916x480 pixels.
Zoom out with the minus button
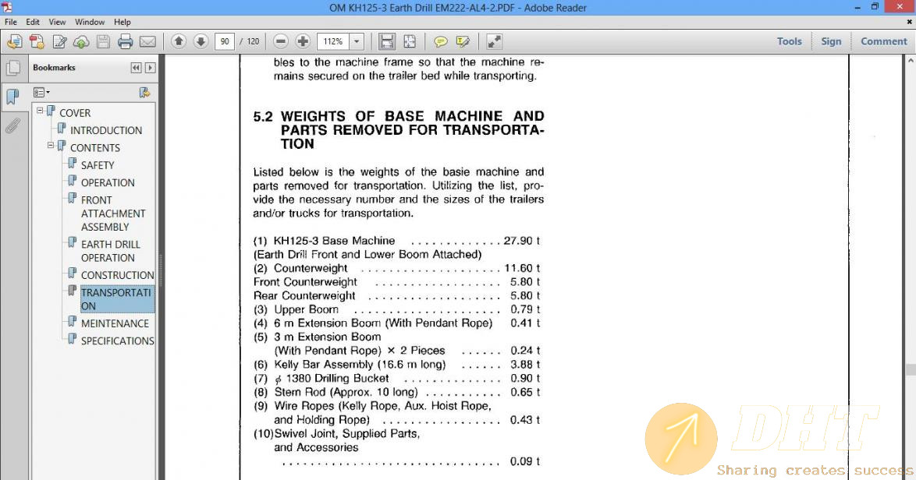coord(280,41)
